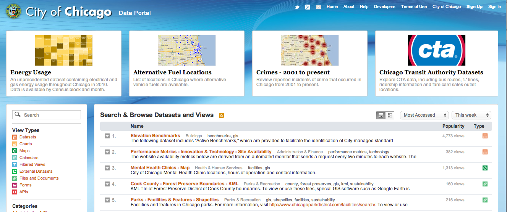Click the Maps view type icon
The width and height of the screenshot is (507, 212).
point(15,151)
